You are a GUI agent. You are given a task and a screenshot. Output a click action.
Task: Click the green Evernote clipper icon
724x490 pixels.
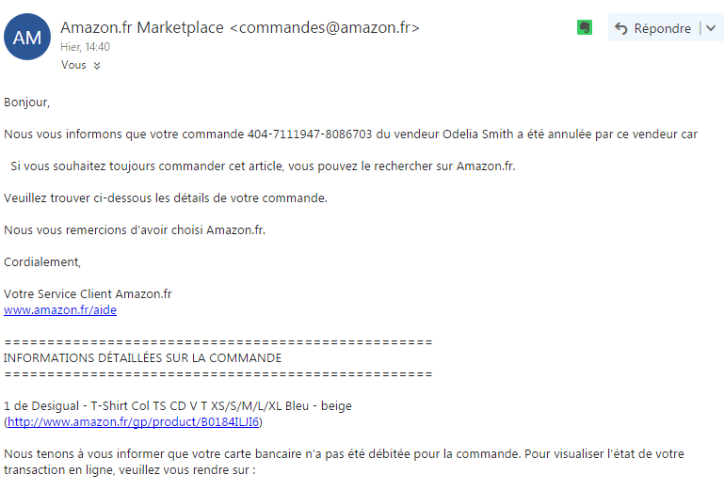[585, 28]
